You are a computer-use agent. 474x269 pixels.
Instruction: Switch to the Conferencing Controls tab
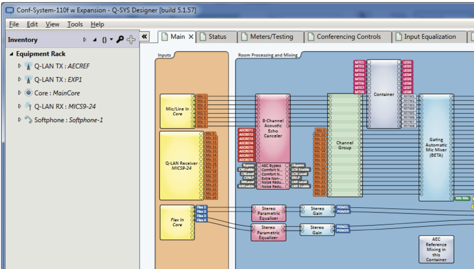(348, 37)
